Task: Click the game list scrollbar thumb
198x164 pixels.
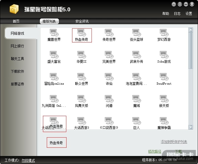Action: pyautogui.click(x=191, y=51)
